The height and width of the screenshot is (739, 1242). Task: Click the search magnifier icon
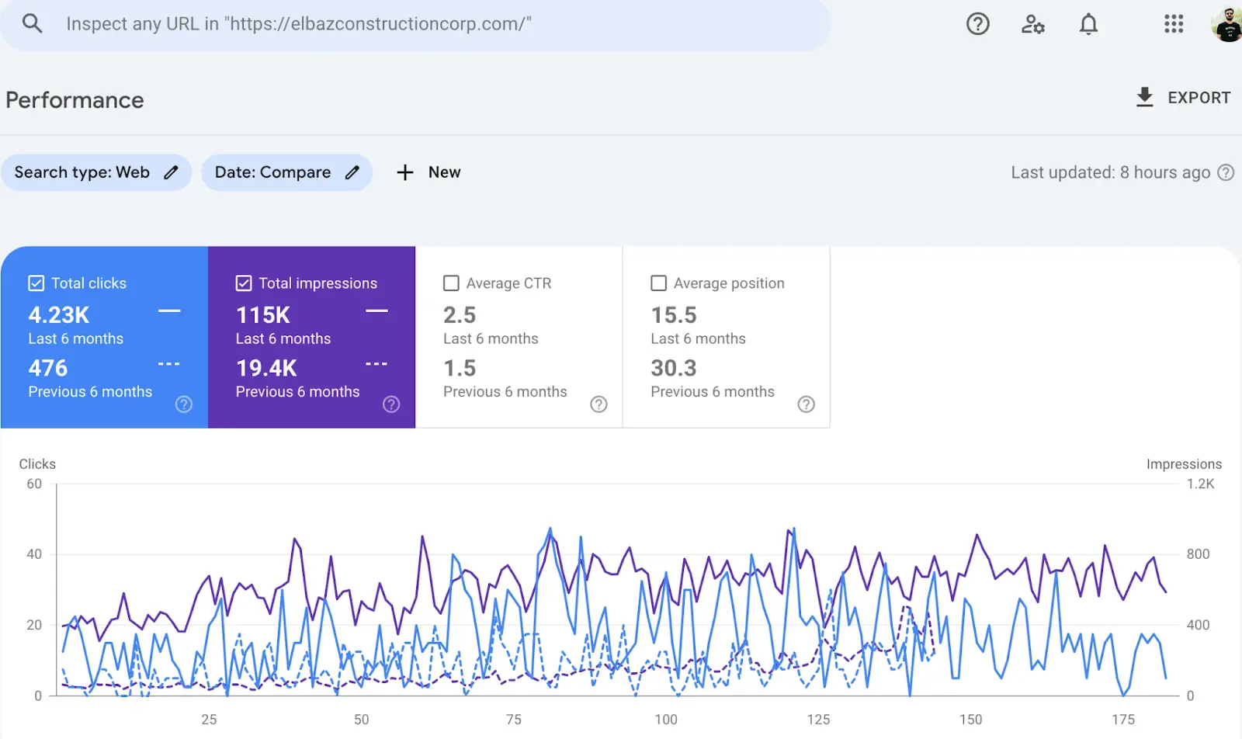pos(32,23)
